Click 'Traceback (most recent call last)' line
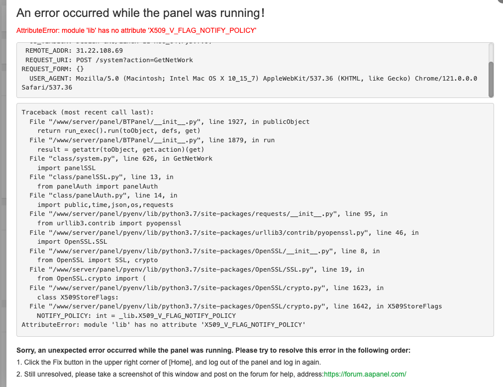Image resolution: width=503 pixels, height=387 pixels. [88, 112]
